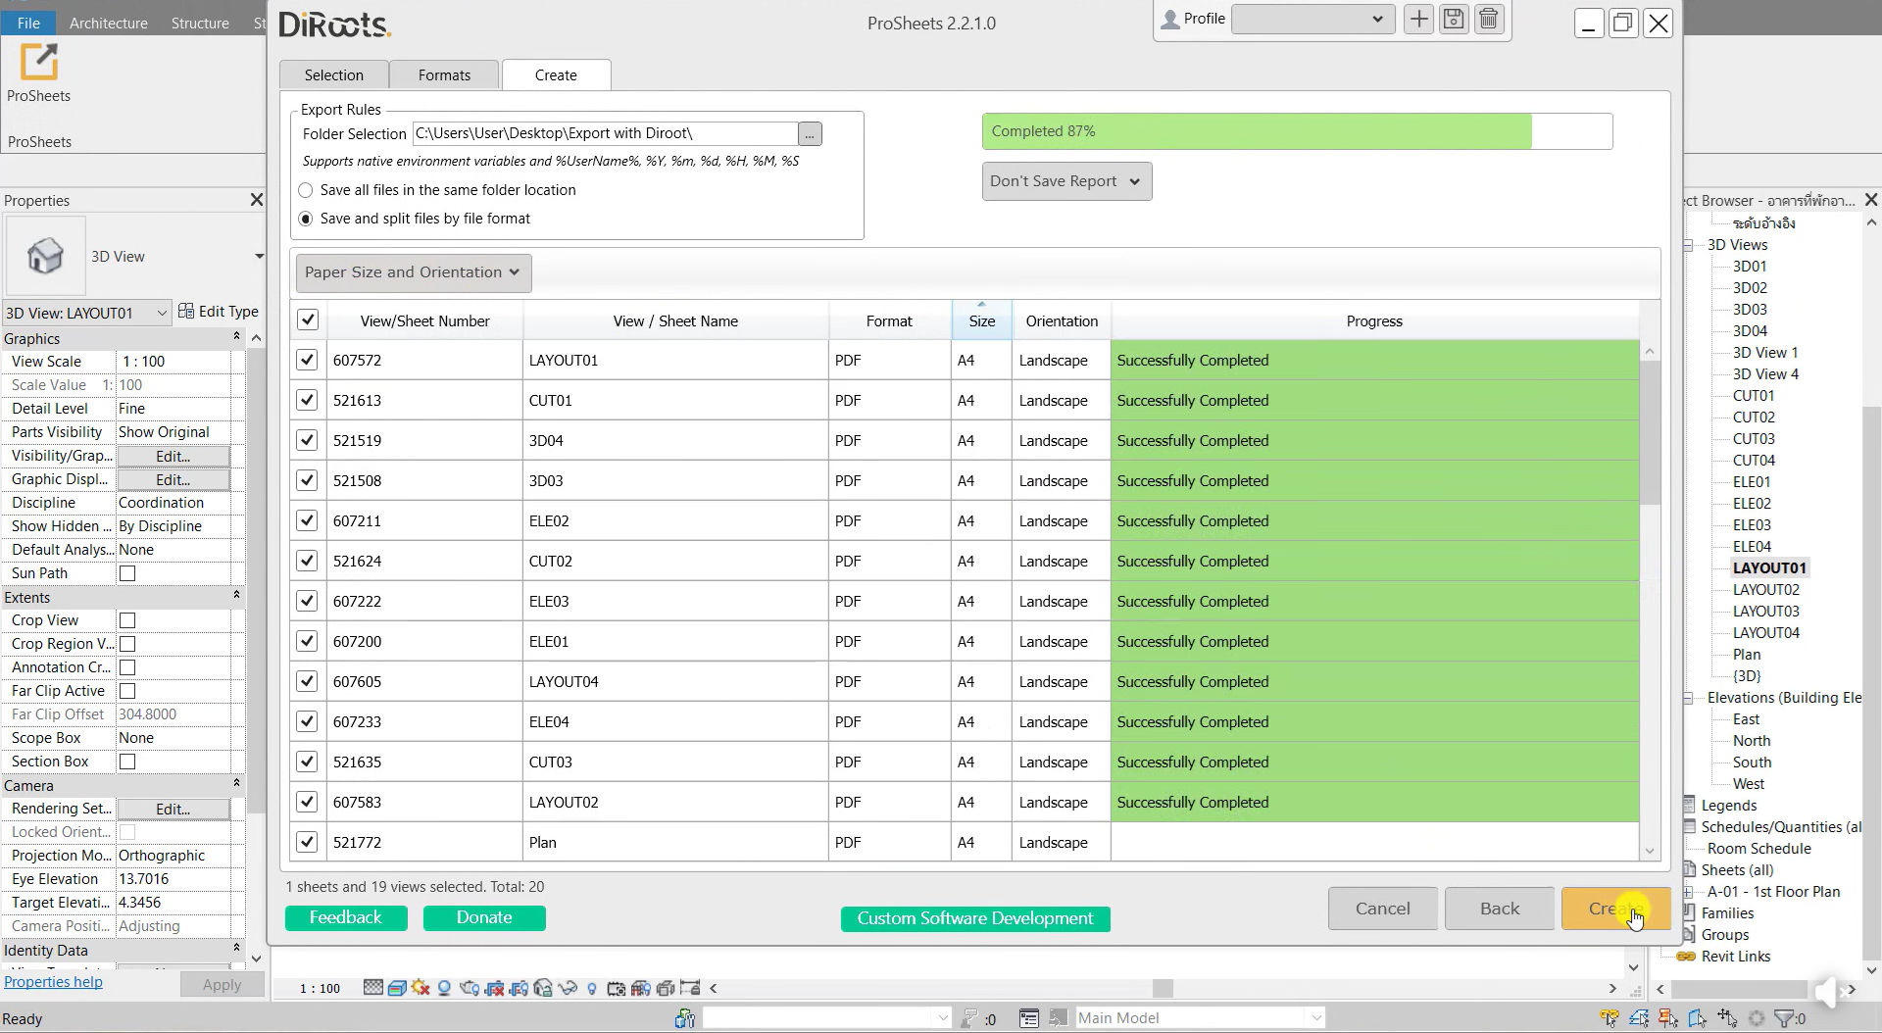Close the Properties palette

(256, 200)
